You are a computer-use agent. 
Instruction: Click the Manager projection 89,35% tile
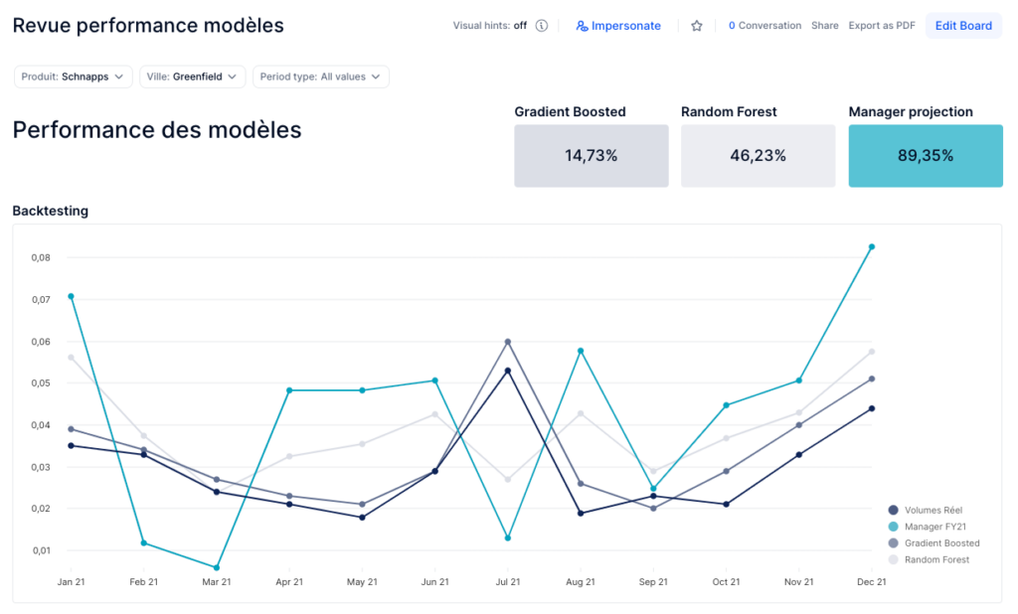[x=925, y=156]
